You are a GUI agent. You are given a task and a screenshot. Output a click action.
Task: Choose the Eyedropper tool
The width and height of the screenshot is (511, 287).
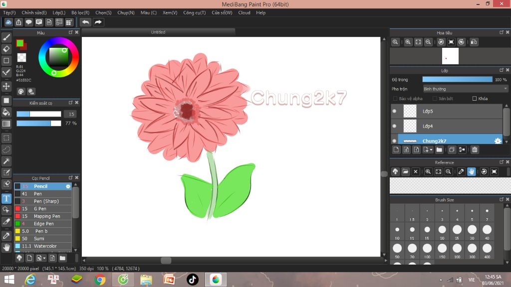coord(6,236)
